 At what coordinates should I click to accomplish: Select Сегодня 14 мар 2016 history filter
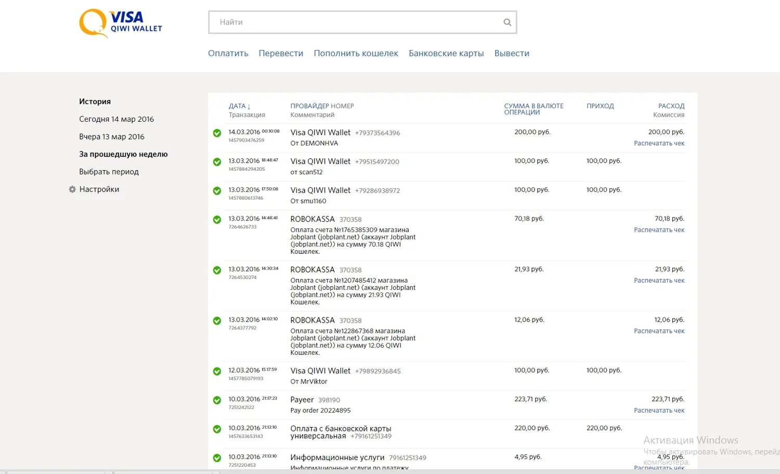point(116,119)
